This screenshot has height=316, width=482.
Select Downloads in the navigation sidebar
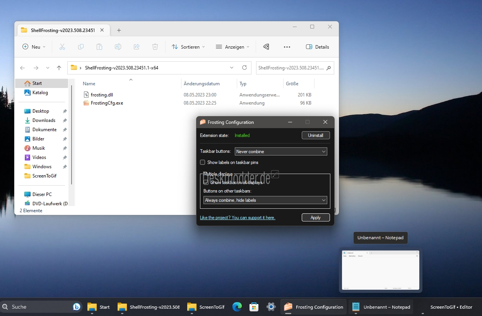[44, 120]
